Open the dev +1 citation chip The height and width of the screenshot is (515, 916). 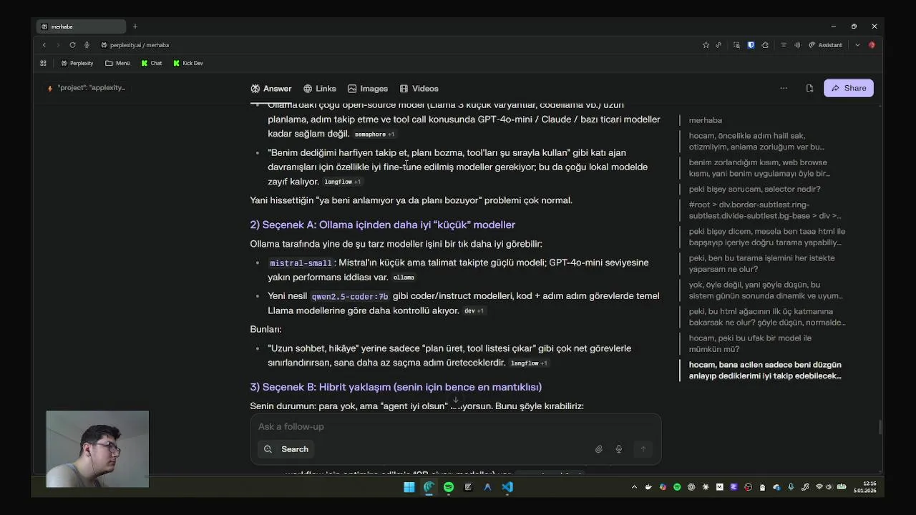[474, 311]
